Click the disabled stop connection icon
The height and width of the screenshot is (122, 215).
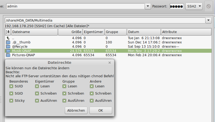pyautogui.click(x=208, y=6)
